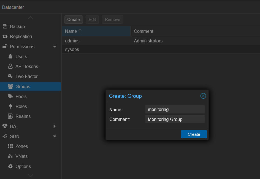
Task: Click the Replication arrows icon
Action: (x=5, y=36)
